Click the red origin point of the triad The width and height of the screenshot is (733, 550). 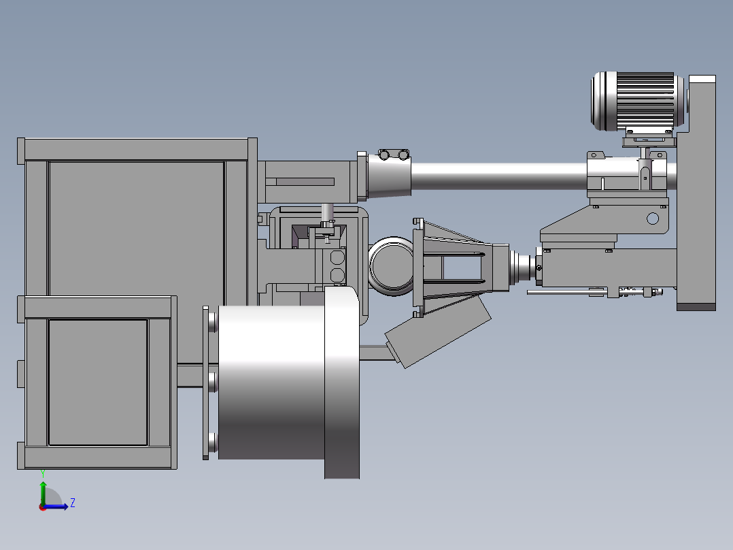point(43,507)
